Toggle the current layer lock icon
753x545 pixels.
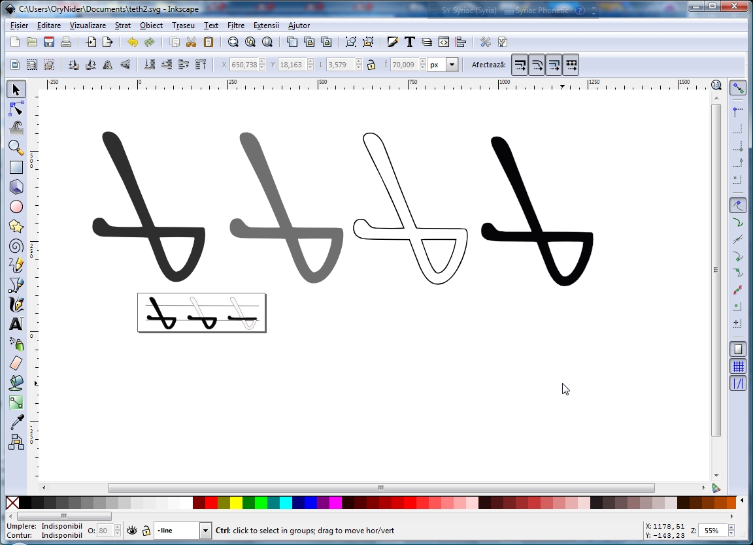tap(146, 531)
